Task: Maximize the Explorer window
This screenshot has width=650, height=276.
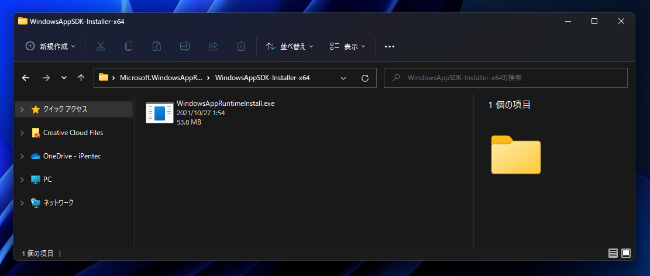Action: tap(594, 21)
